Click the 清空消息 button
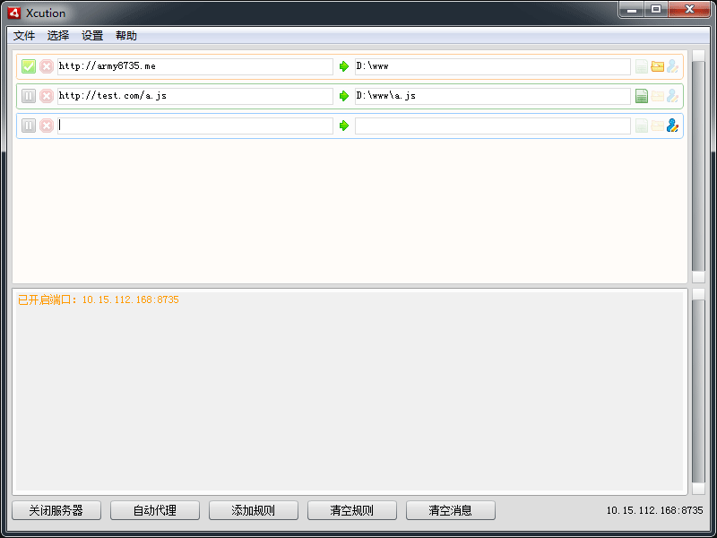Screen dimensions: 717x538 coord(451,510)
